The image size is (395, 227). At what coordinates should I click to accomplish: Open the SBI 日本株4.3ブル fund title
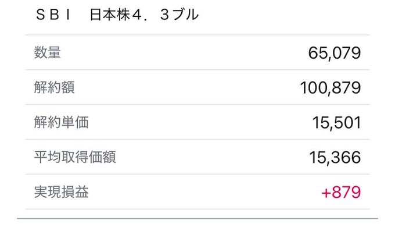coord(117,15)
